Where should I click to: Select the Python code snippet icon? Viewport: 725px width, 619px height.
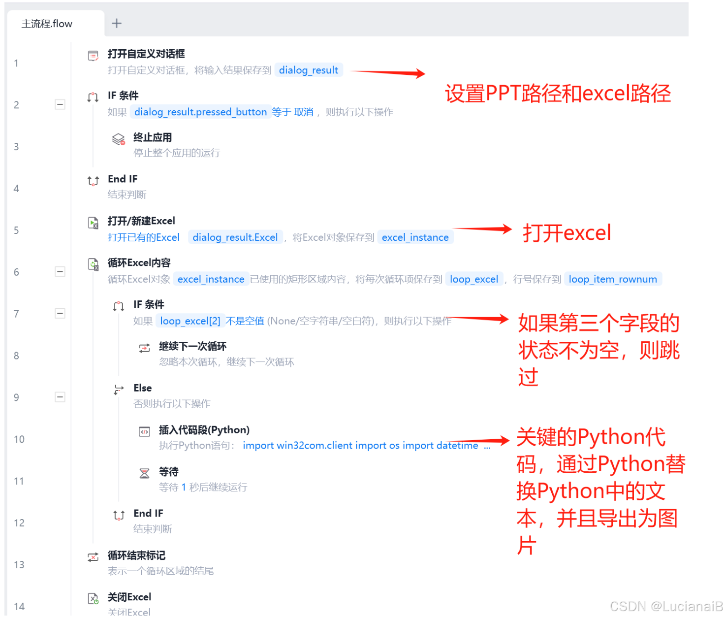[x=144, y=432]
